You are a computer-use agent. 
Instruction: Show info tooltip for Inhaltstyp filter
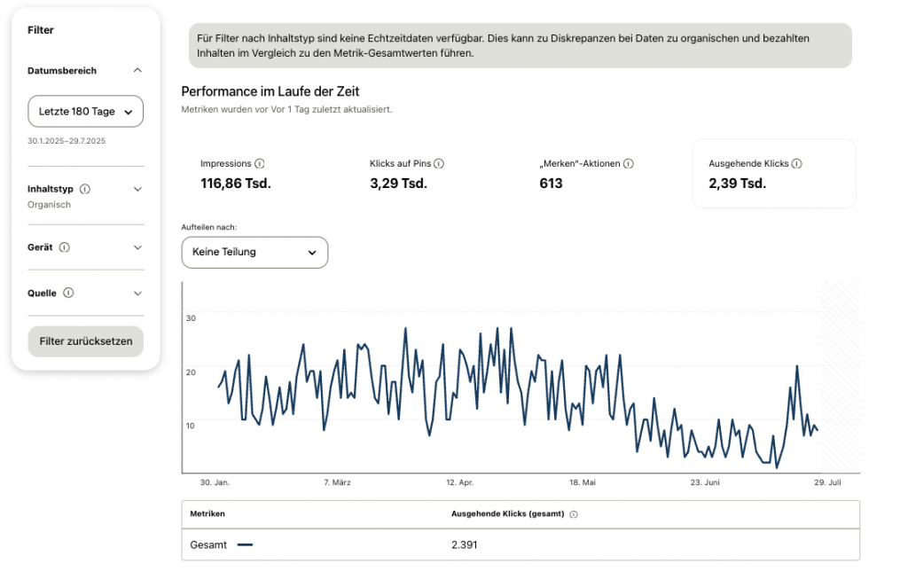(85, 189)
